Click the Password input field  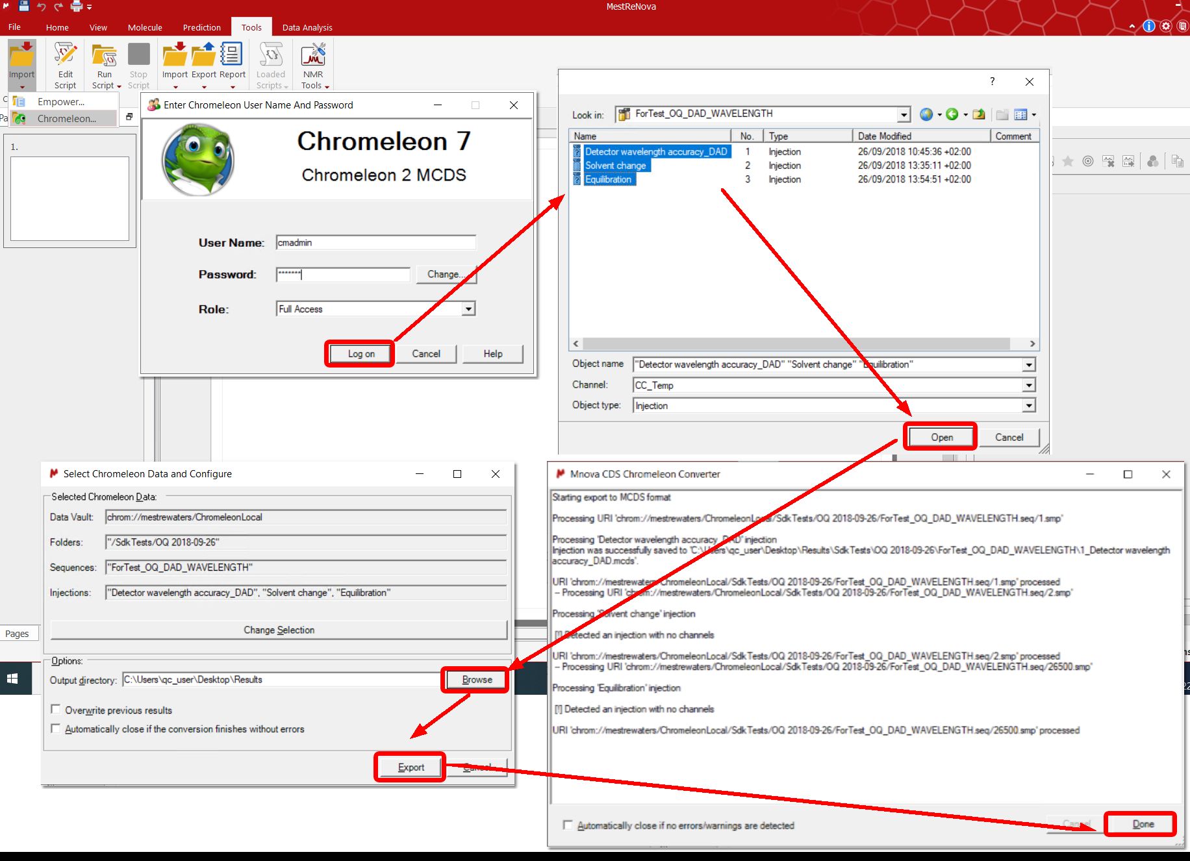click(343, 274)
